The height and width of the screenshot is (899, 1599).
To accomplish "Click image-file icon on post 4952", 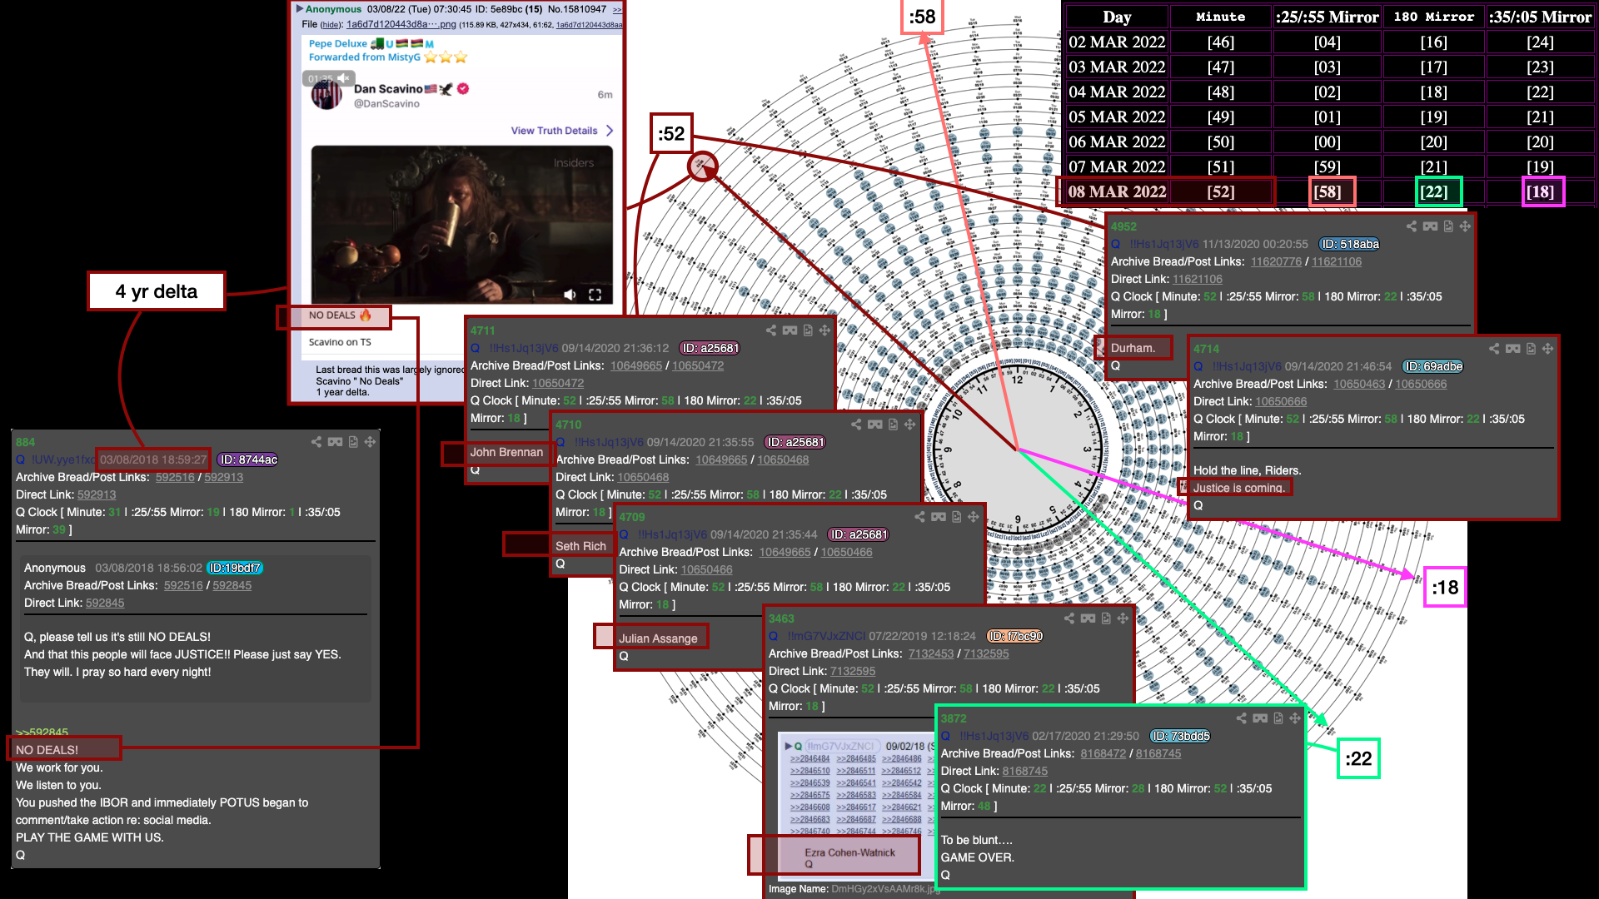I will (1448, 226).
